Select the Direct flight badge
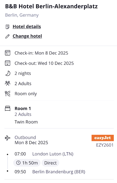 [51, 163]
